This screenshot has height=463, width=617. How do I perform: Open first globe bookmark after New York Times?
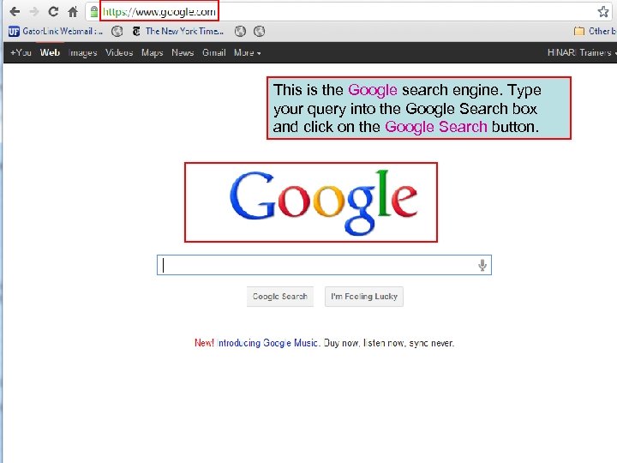[x=240, y=31]
